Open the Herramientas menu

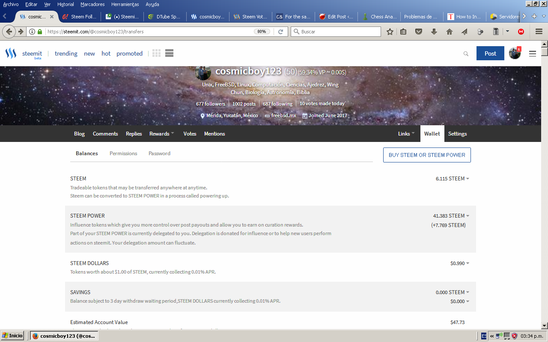(125, 4)
